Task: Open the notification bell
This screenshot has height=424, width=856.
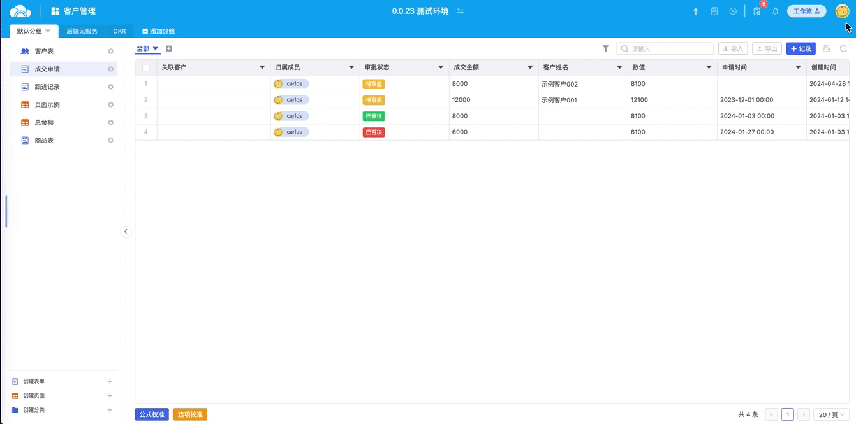Action: pos(776,11)
